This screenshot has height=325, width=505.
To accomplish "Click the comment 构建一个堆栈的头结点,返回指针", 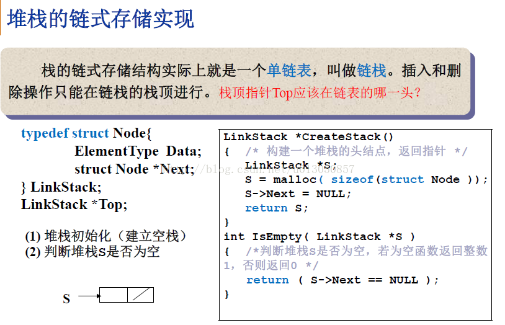I will pos(356,151).
